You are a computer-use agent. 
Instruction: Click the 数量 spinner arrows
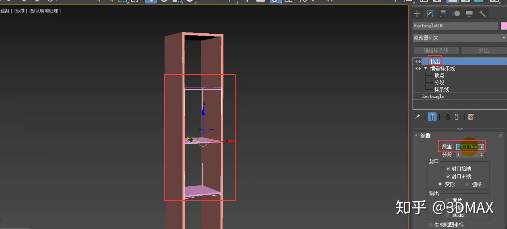[482, 147]
